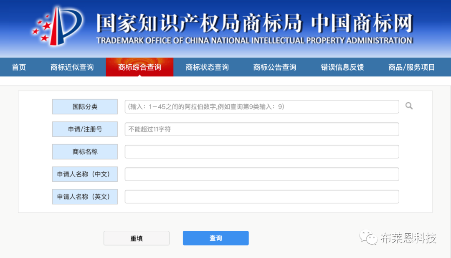Click the TRADEMARK OFFICE OF CHINA English subtitle
451x258 pixels.
[x=255, y=40]
